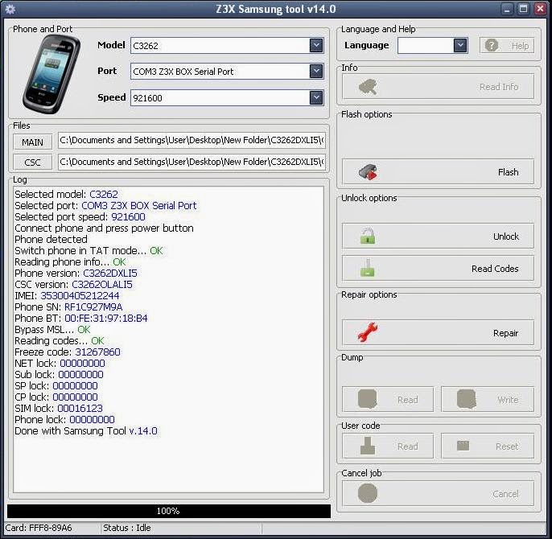Click the Read Codes button label
552x539 pixels.
tap(495, 269)
